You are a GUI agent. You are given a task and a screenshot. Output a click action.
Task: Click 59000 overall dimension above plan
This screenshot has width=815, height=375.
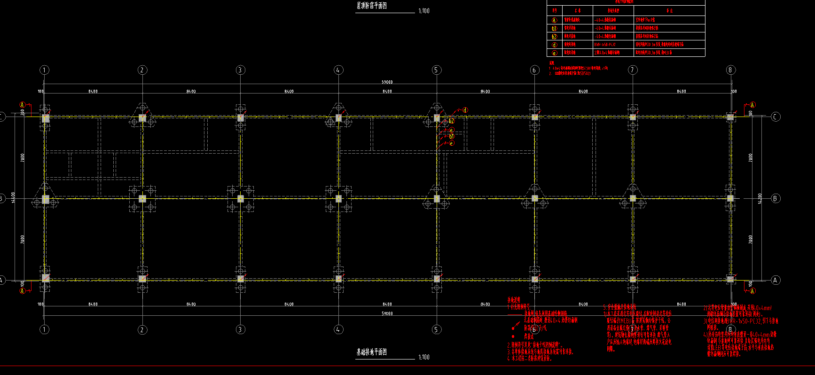(387, 82)
